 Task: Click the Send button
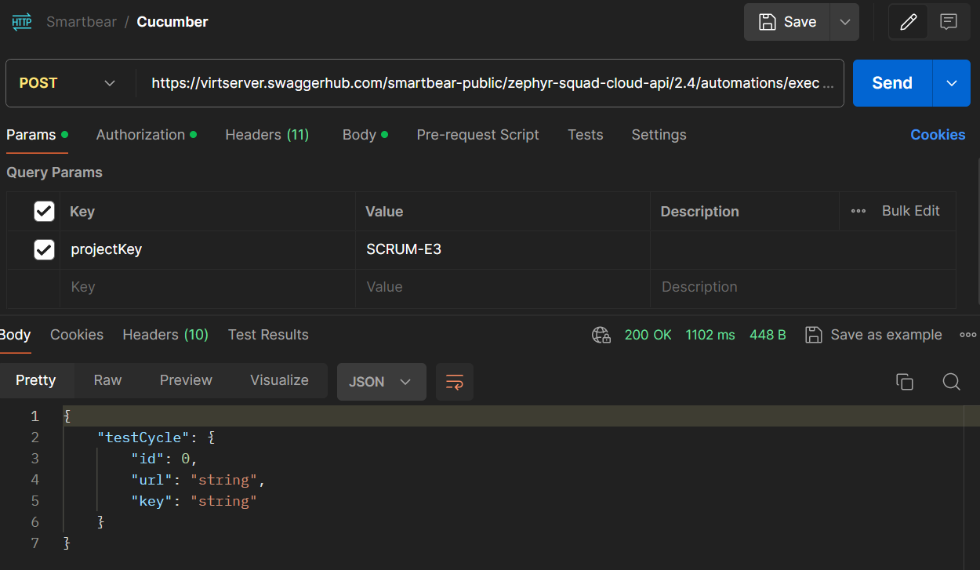pos(892,83)
